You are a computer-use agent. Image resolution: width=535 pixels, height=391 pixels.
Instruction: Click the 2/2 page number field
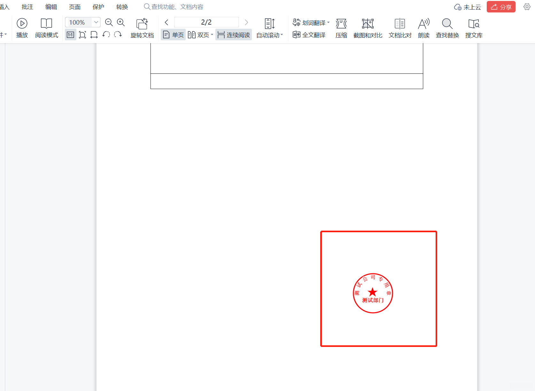tap(206, 22)
